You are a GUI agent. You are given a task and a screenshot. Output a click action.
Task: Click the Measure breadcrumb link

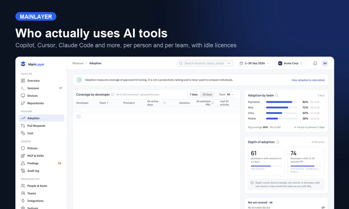pyautogui.click(x=78, y=63)
